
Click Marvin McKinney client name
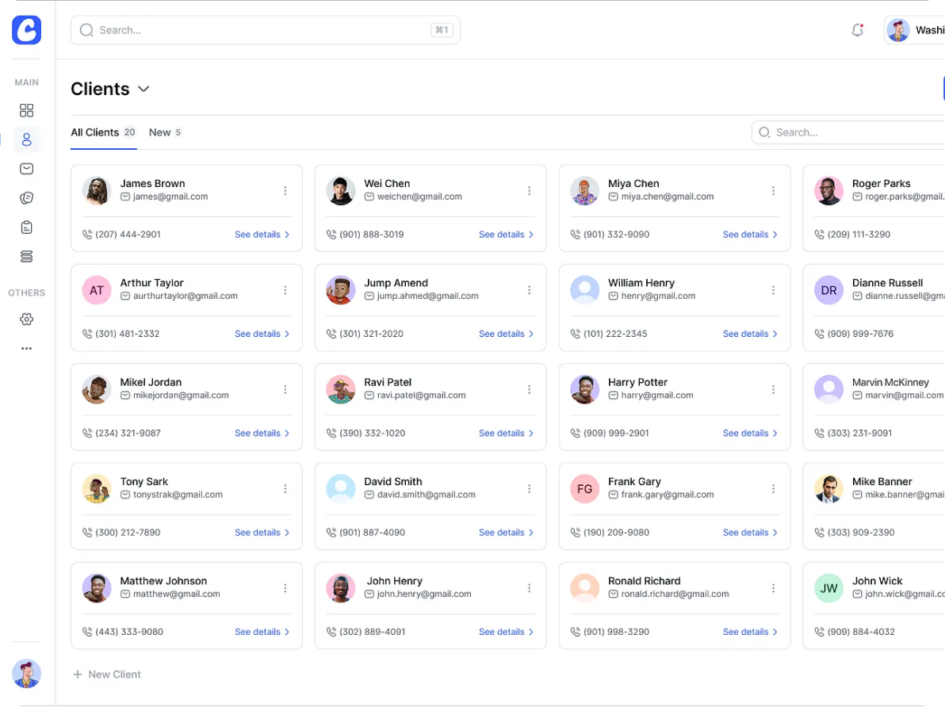pos(890,383)
